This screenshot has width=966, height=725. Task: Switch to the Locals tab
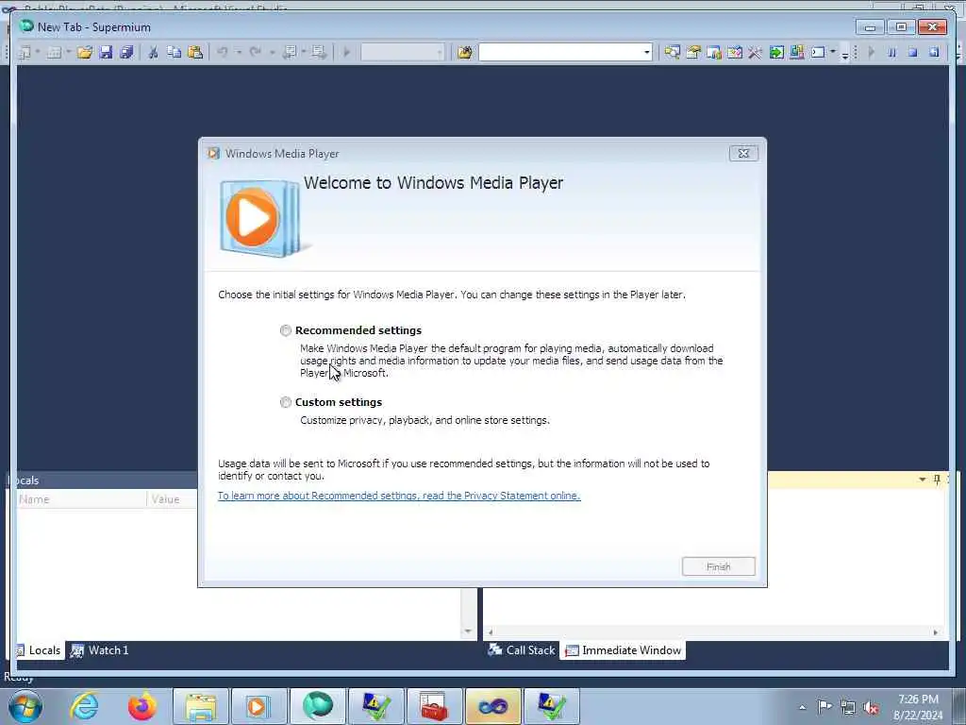39,650
